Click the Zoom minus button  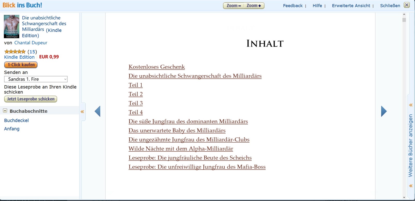[233, 6]
